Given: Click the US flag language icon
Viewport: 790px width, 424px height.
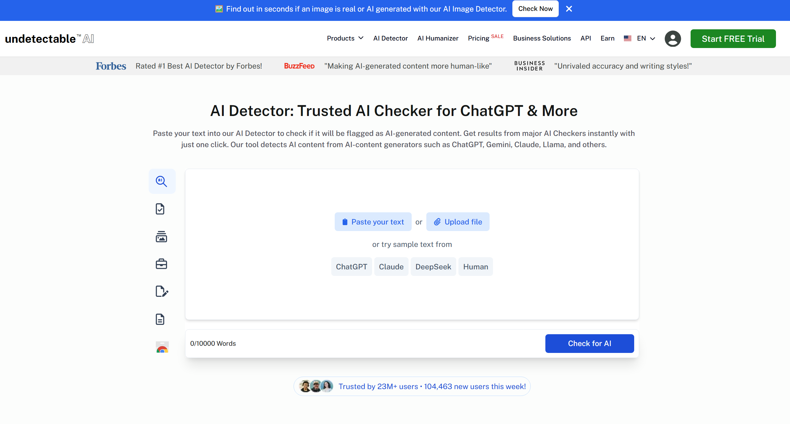Looking at the screenshot, I should pos(628,38).
